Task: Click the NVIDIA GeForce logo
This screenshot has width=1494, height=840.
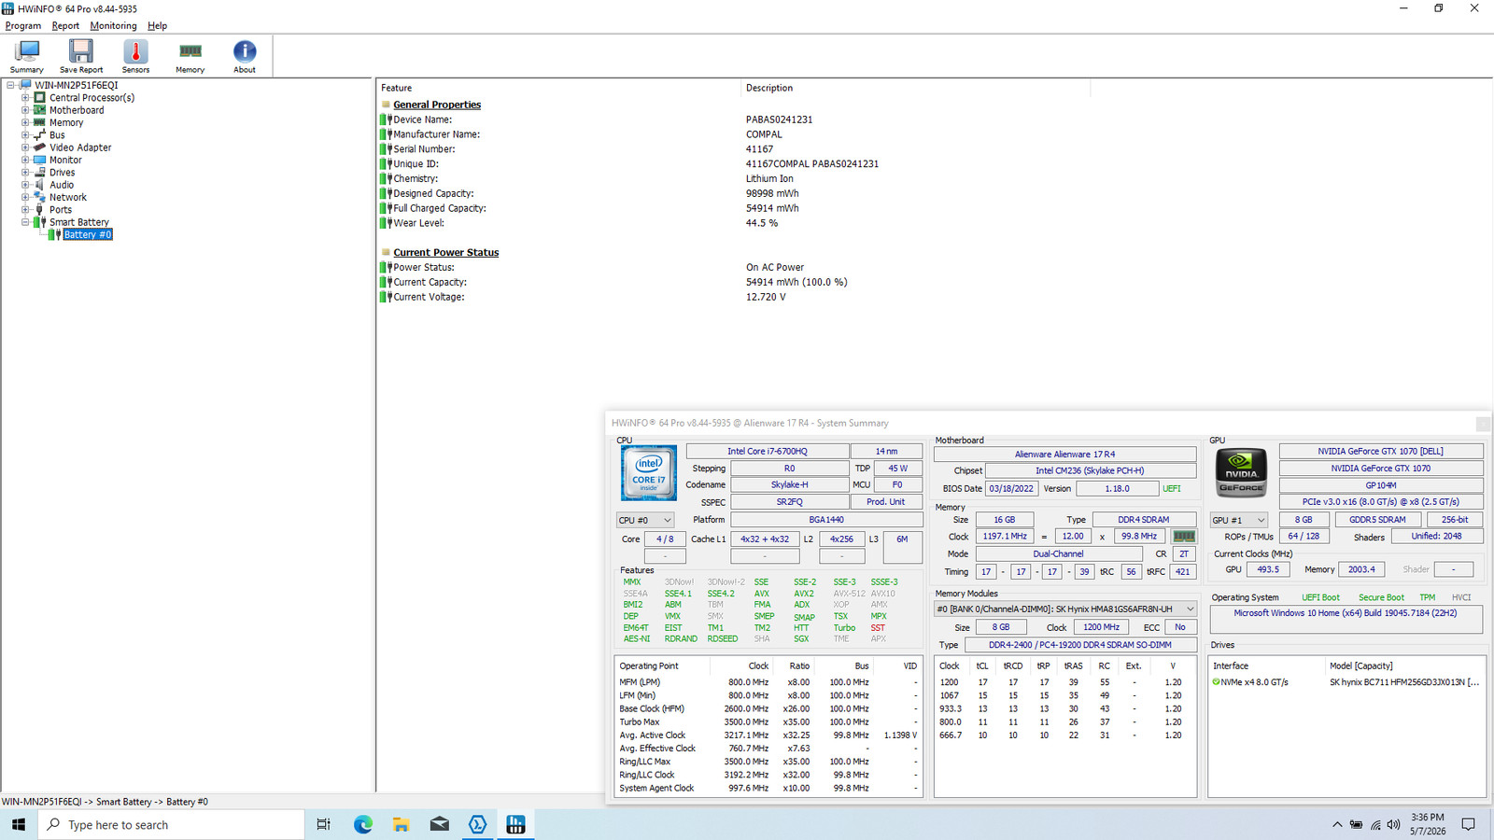Action: (x=1241, y=472)
